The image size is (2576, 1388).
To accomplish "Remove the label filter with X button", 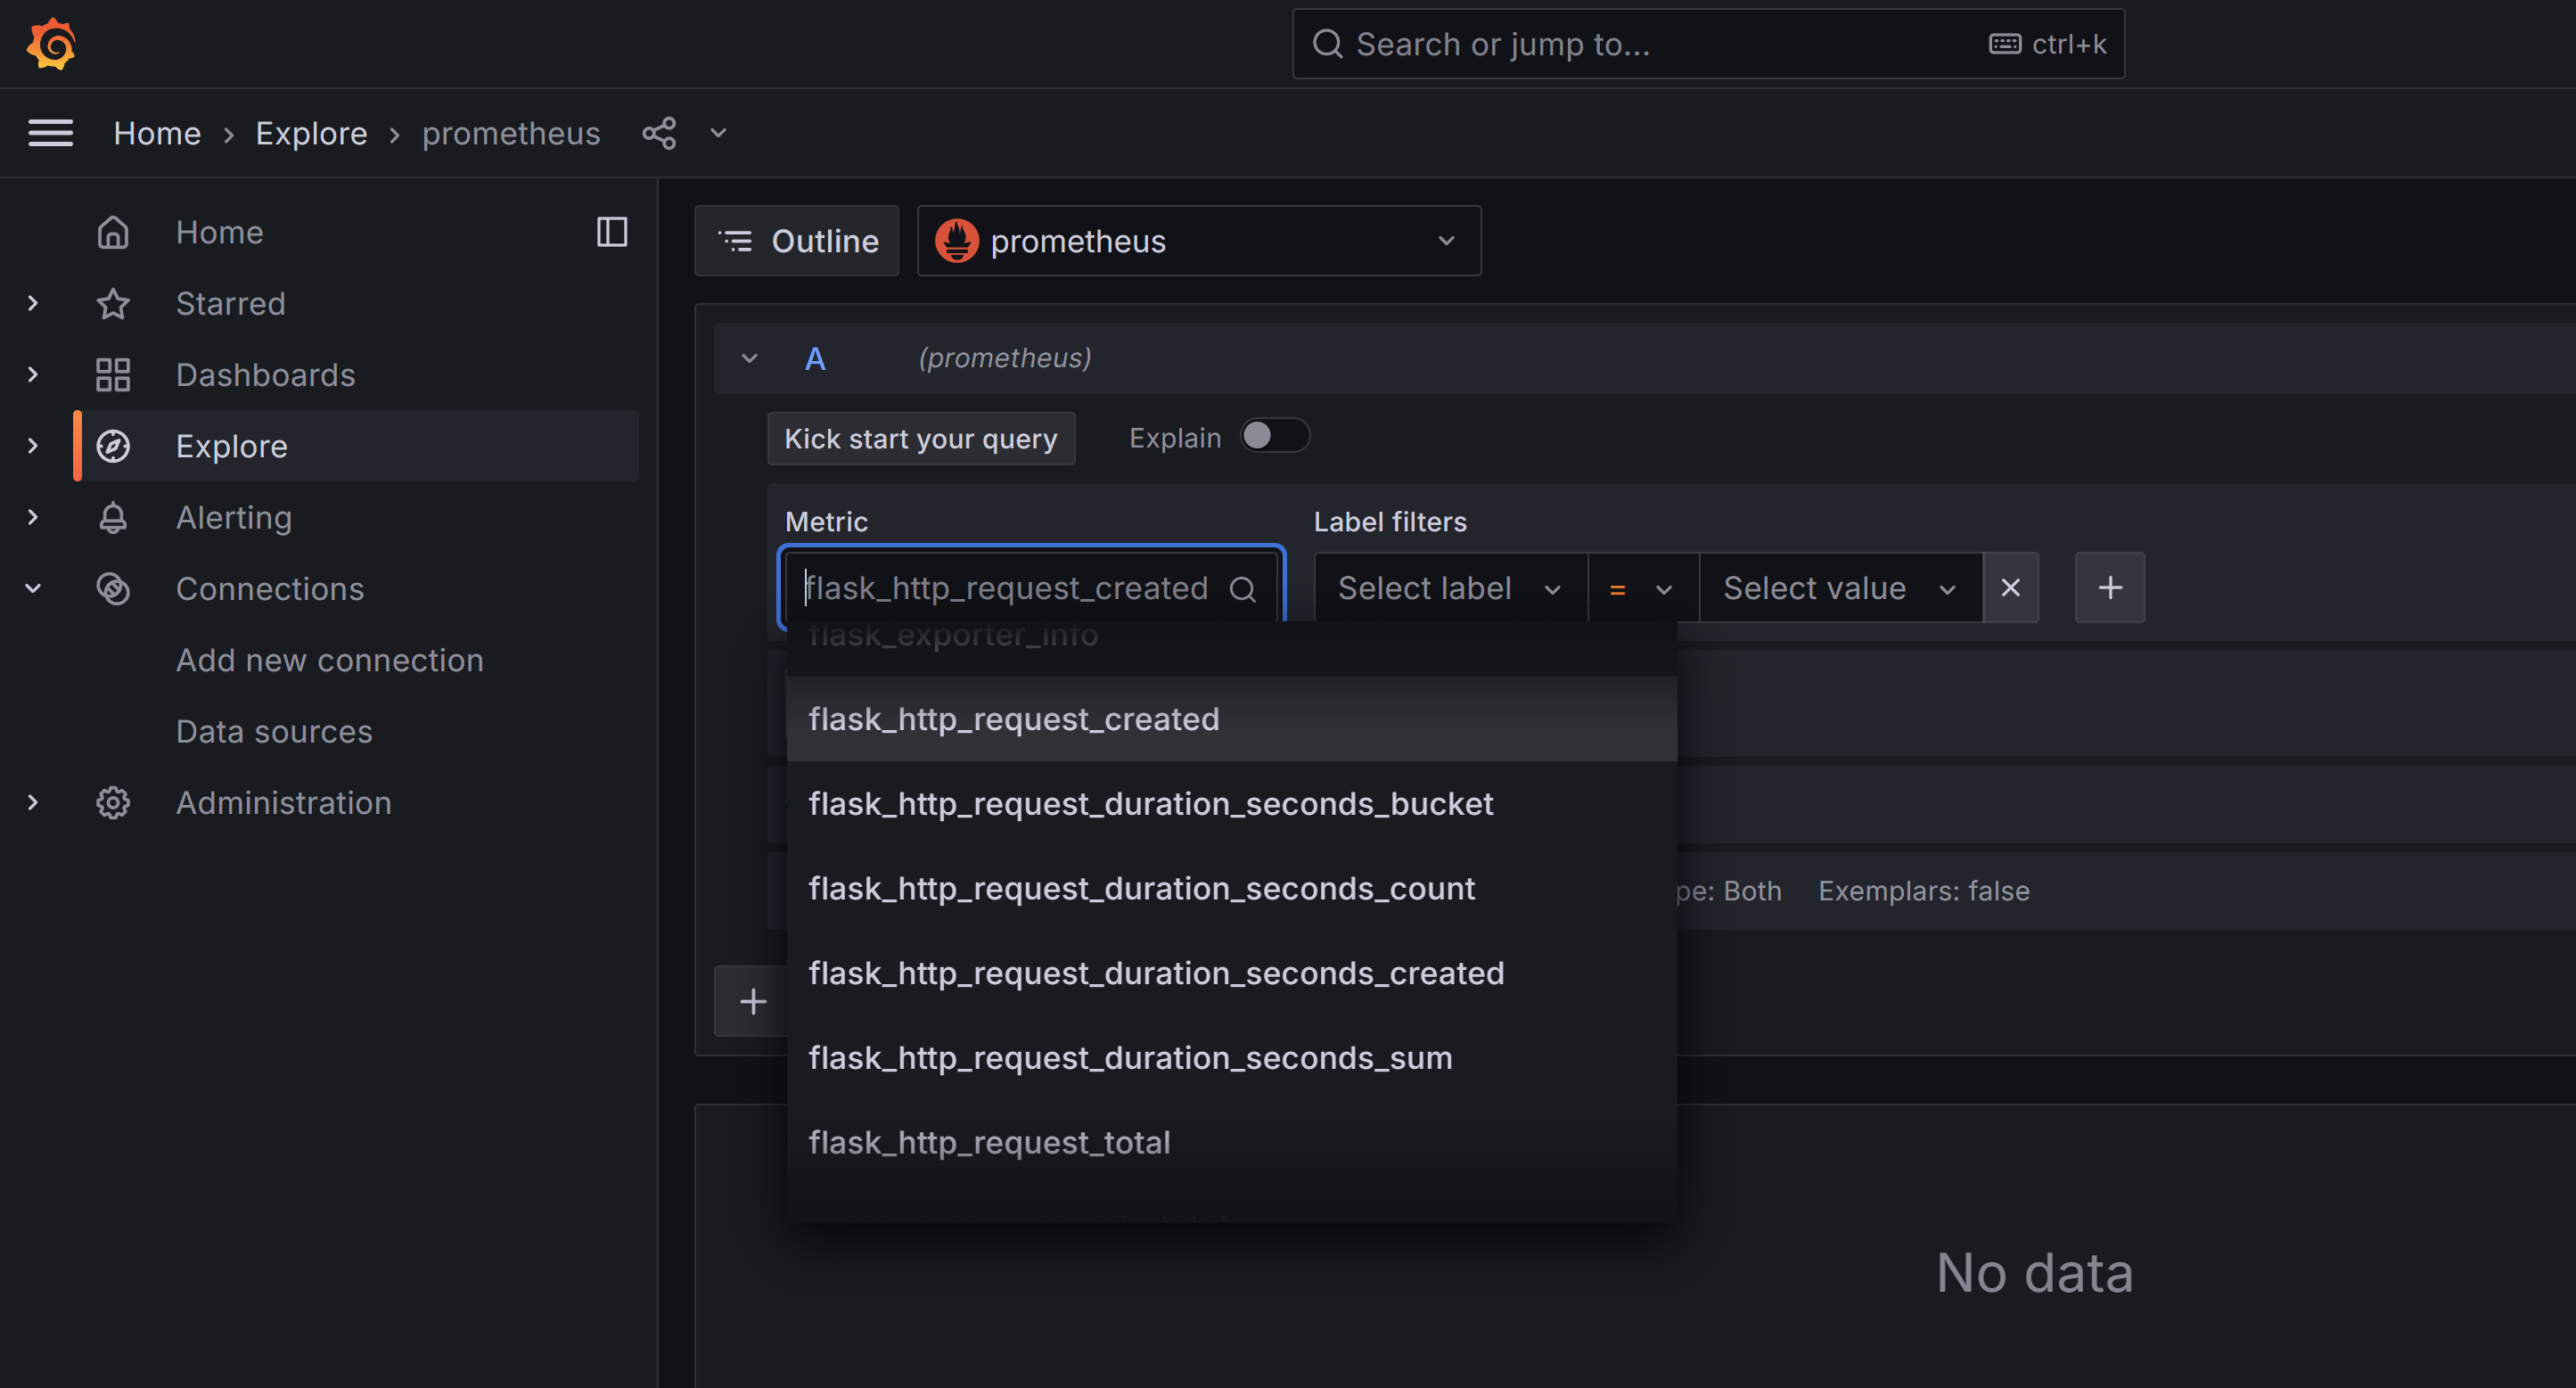I will [2010, 588].
